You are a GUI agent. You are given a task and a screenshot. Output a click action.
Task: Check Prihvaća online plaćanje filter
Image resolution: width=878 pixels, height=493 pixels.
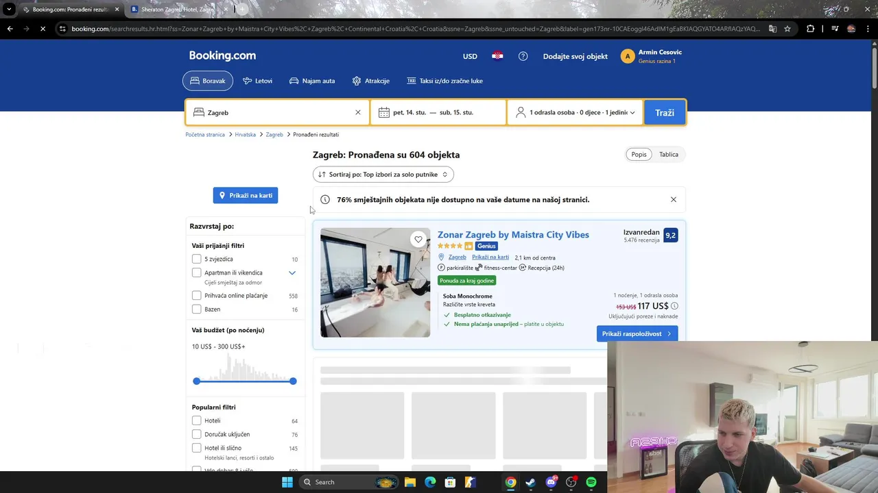coord(197,295)
